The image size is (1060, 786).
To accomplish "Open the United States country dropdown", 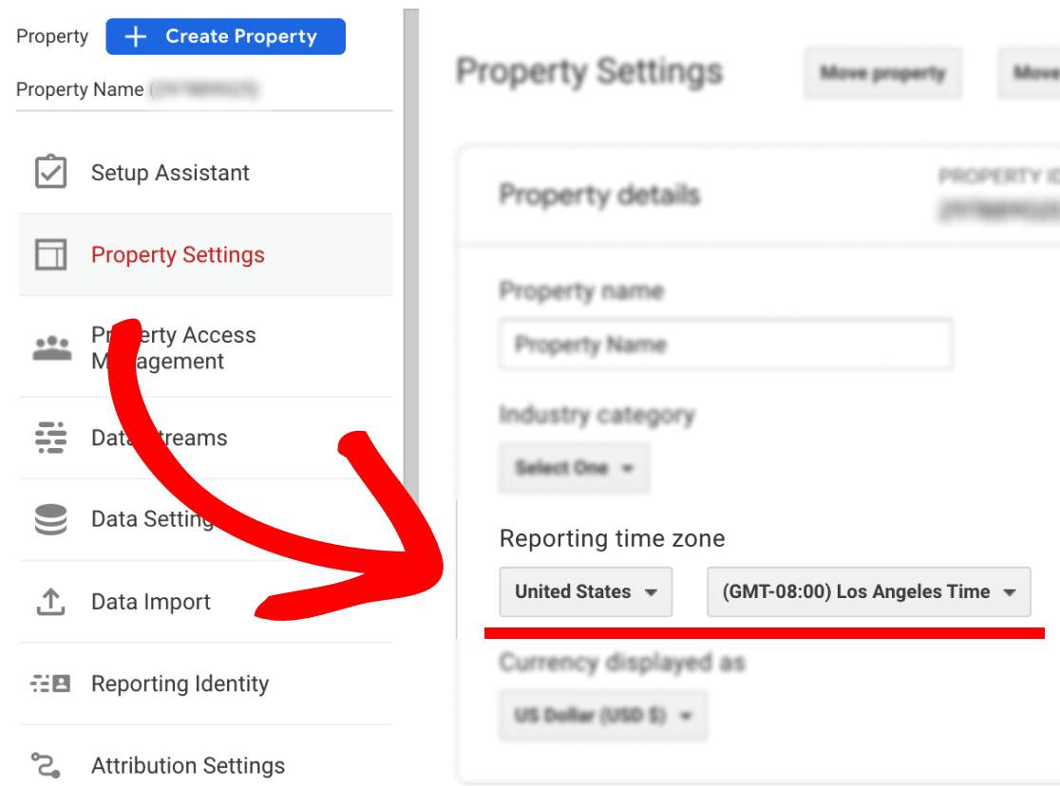I will pyautogui.click(x=585, y=591).
